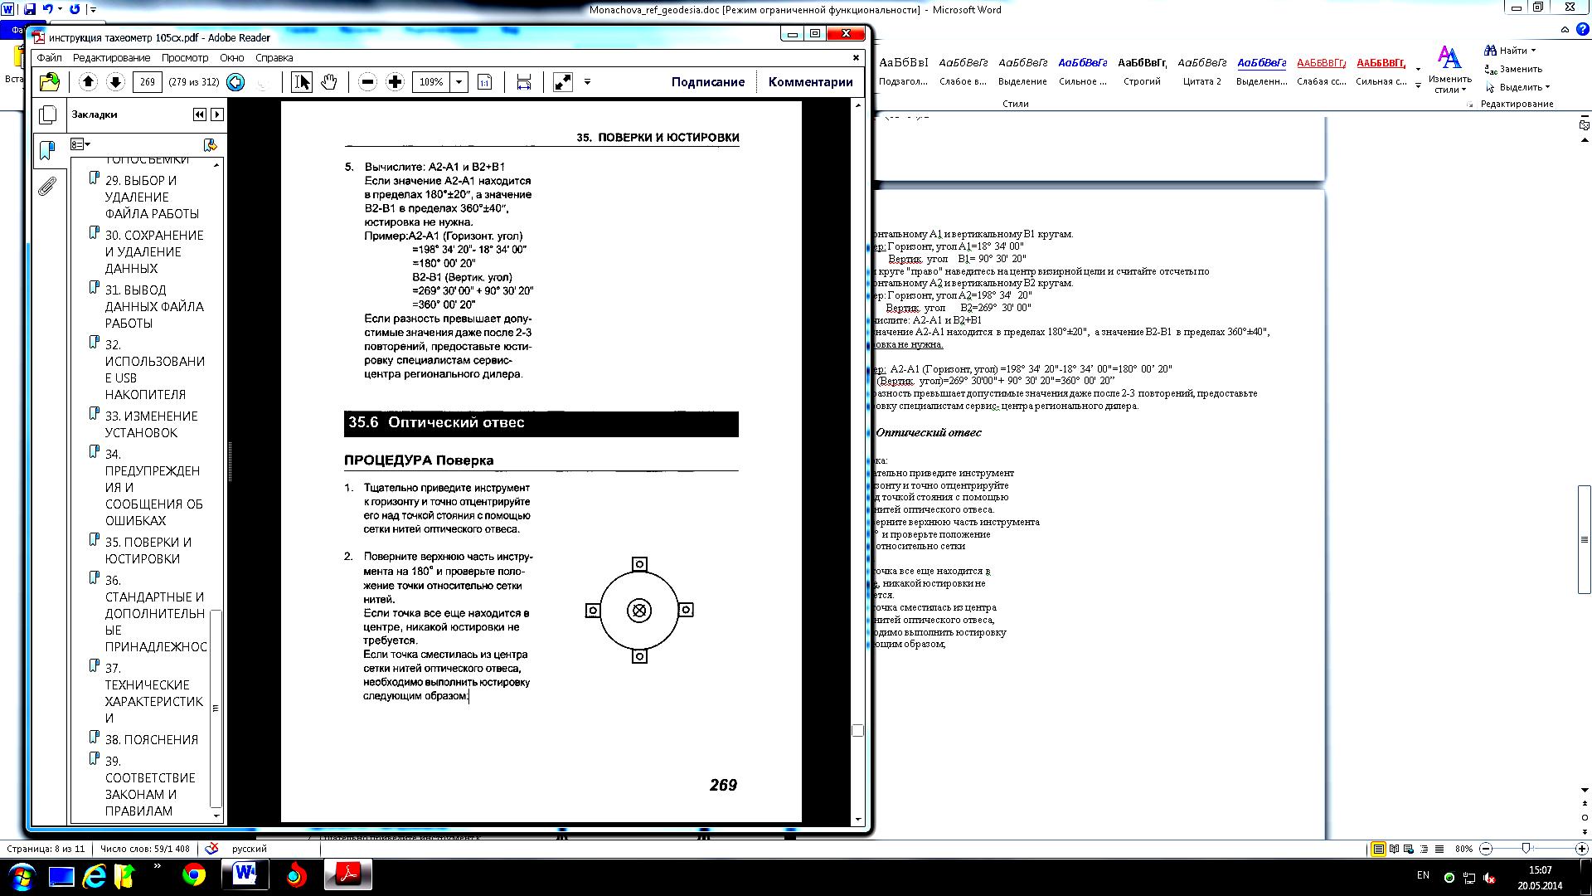Image resolution: width=1592 pixels, height=896 pixels.
Task: Open the Подписание pane
Action: tap(708, 82)
